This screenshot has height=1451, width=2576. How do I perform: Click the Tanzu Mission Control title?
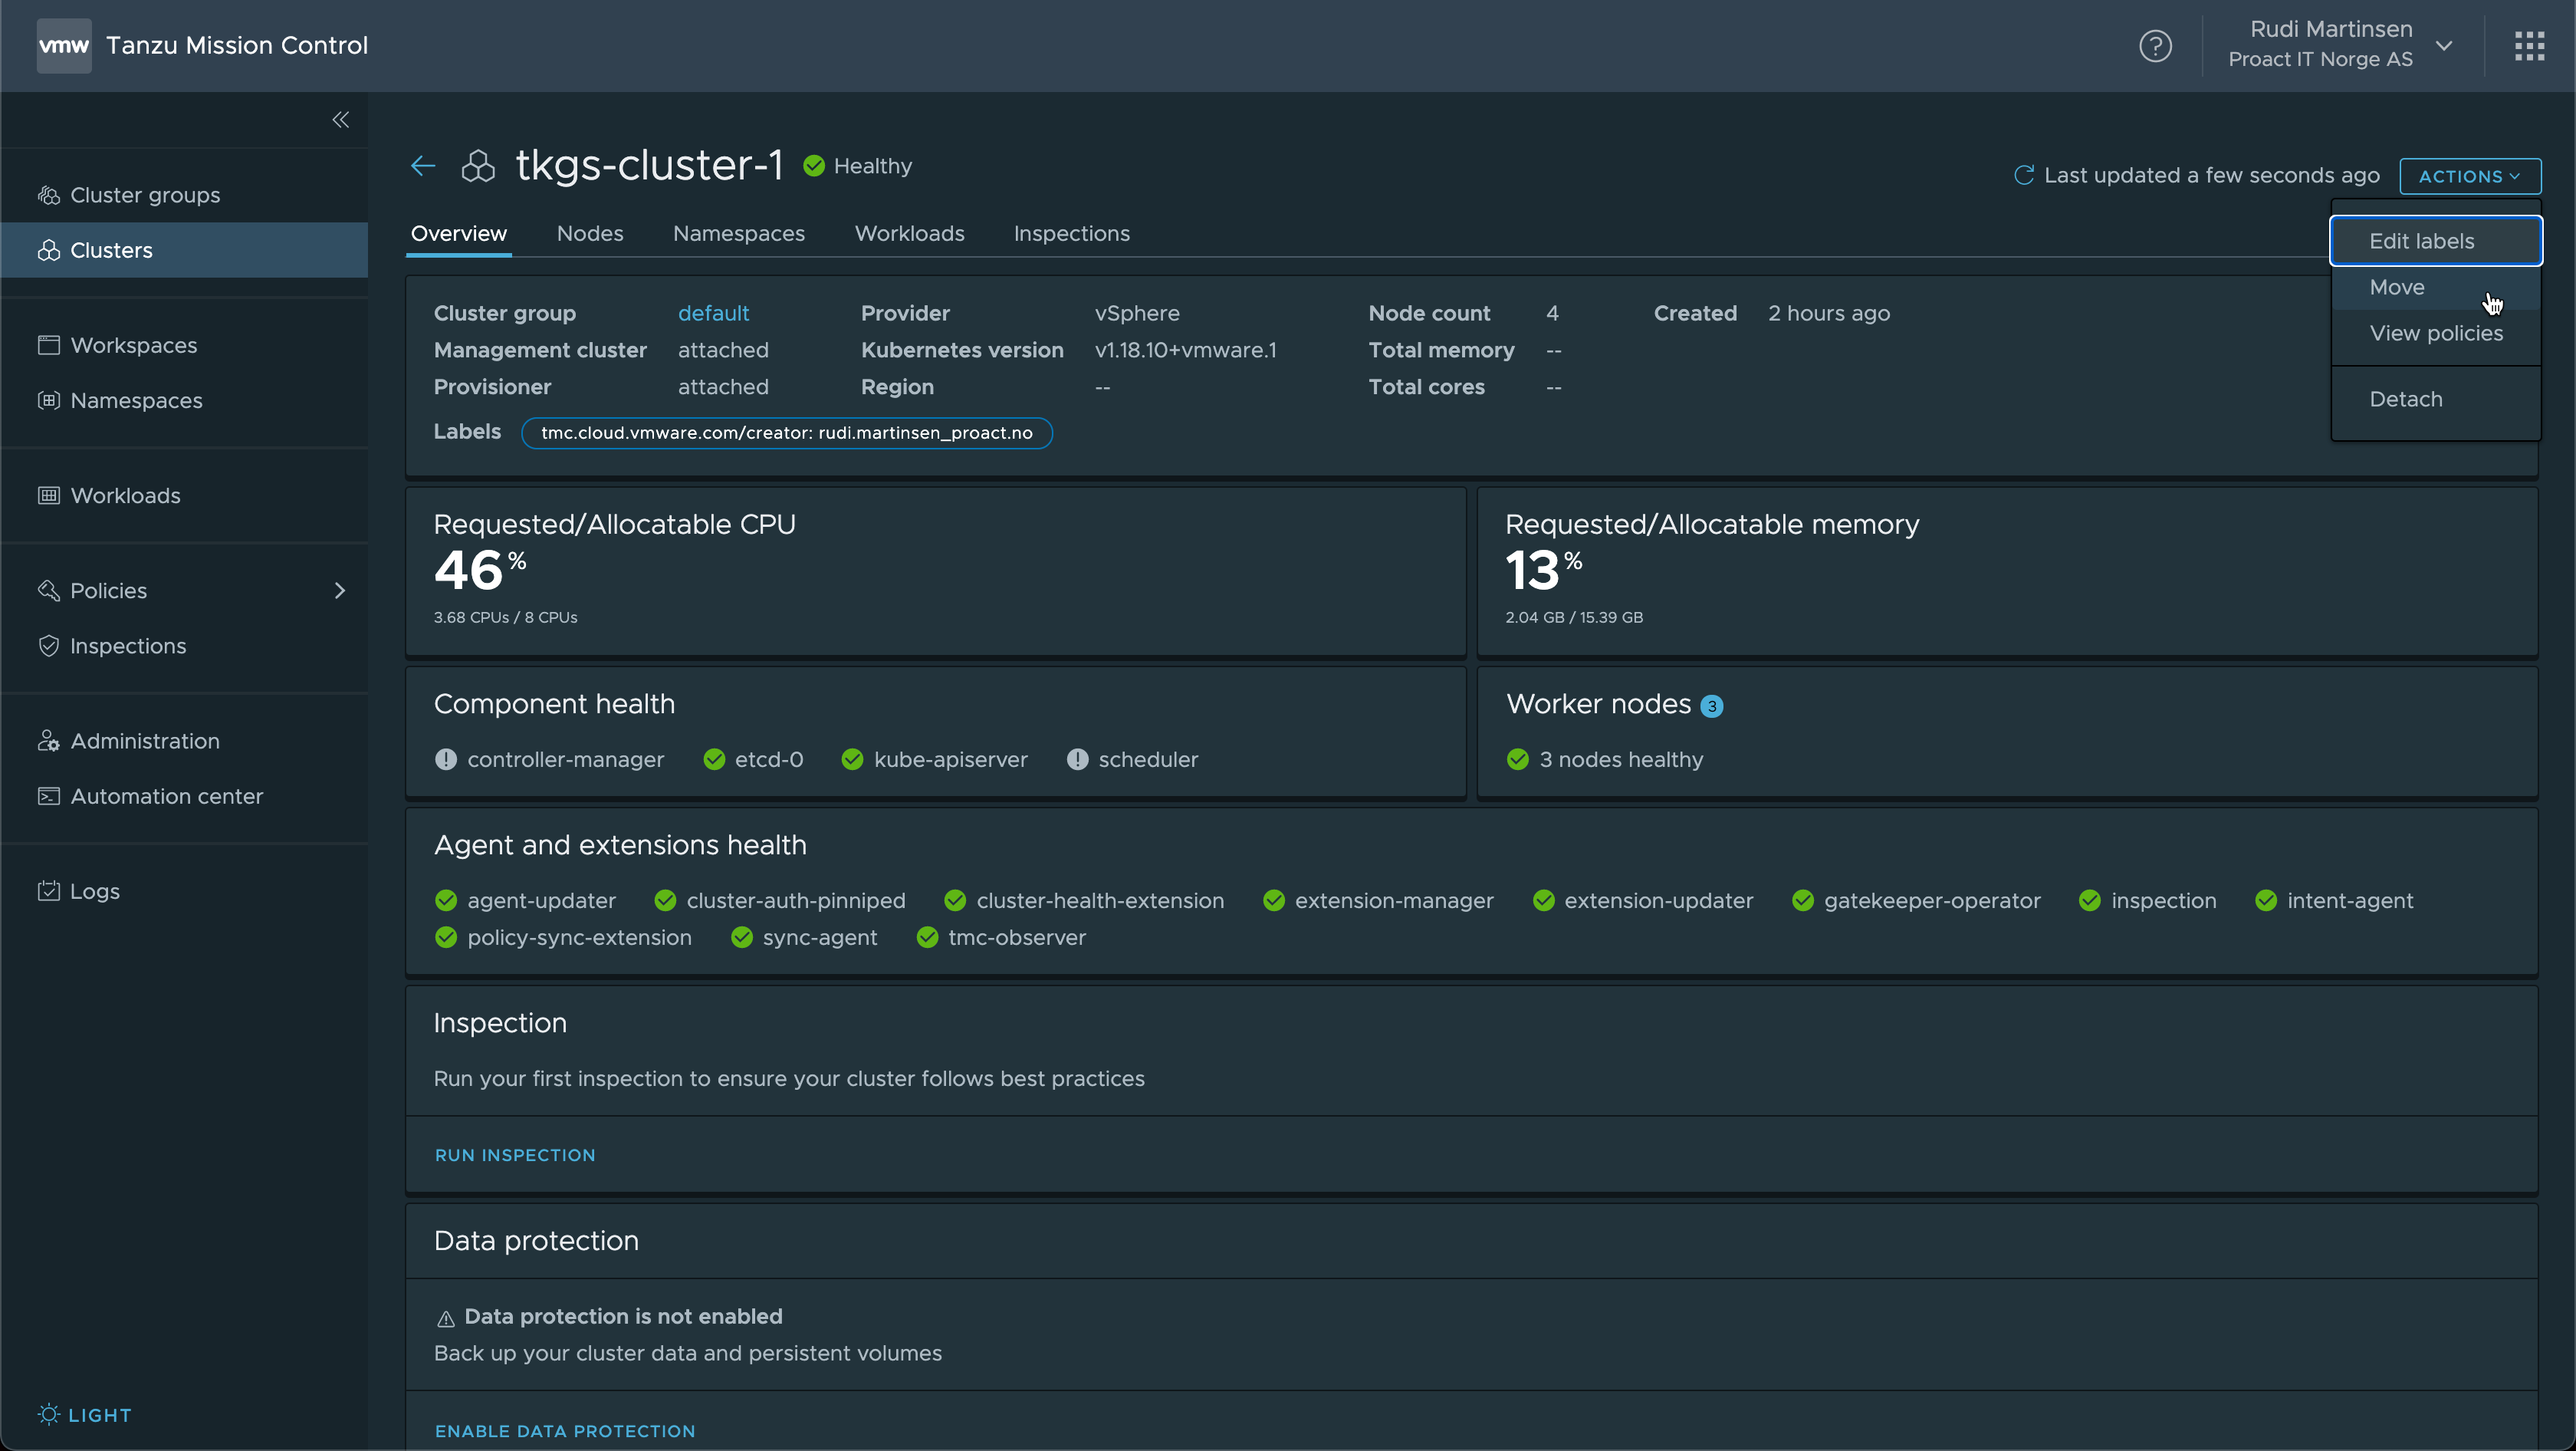[x=237, y=45]
